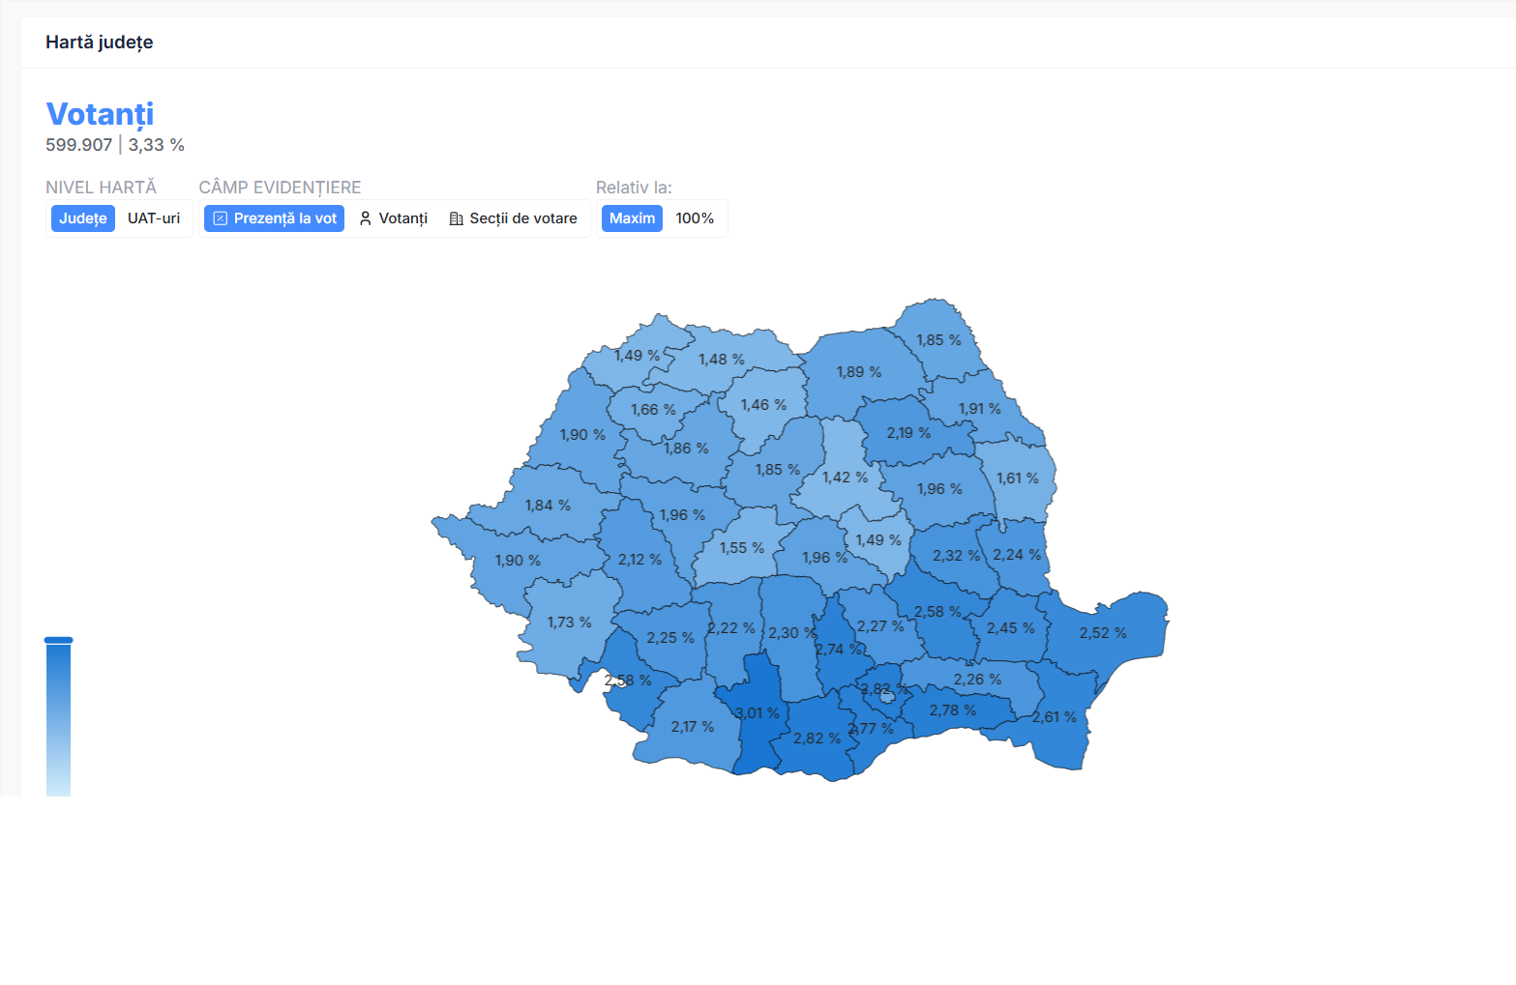
Task: Highlight by Secții de votare
Action: pyautogui.click(x=513, y=218)
